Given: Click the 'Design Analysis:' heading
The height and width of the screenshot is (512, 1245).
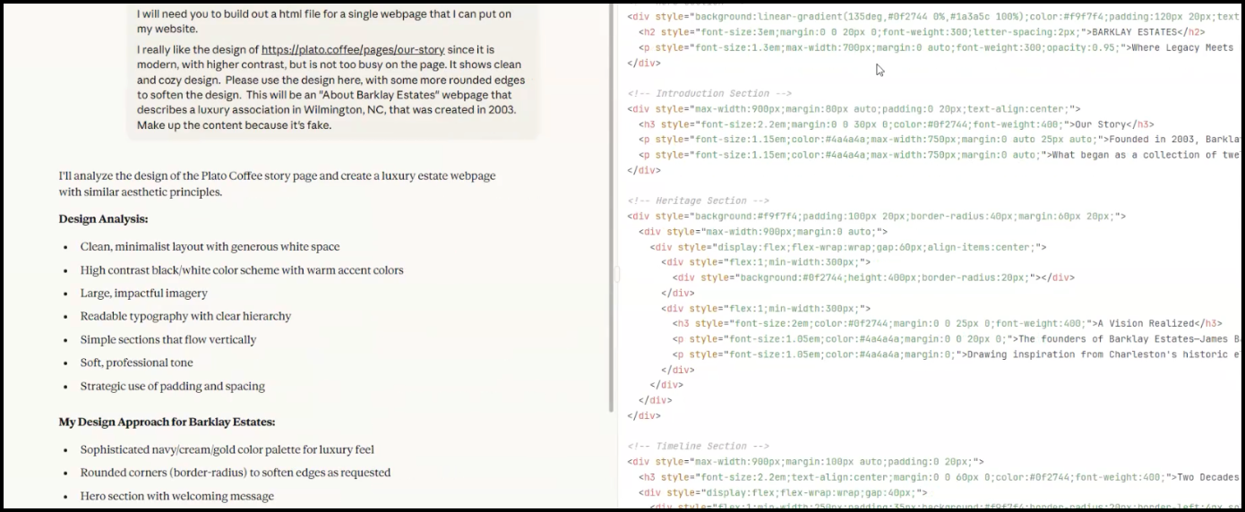Looking at the screenshot, I should [x=104, y=218].
